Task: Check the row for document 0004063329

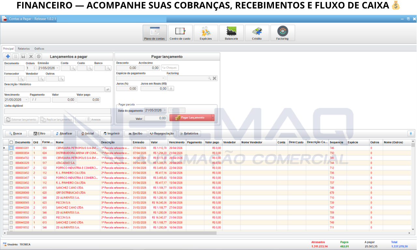Action: click(x=11, y=163)
